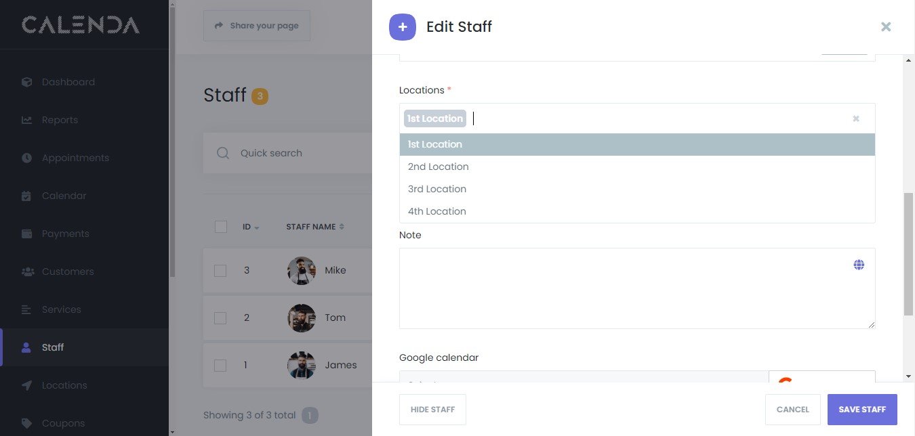Click the Payments wallet icon
This screenshot has height=436, width=915.
pyautogui.click(x=26, y=234)
